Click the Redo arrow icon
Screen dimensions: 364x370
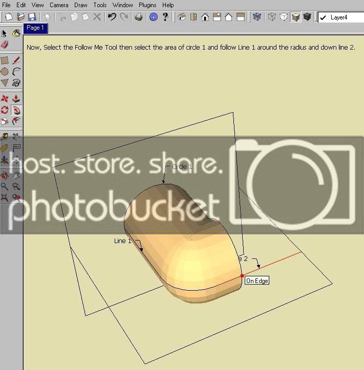click(x=124, y=17)
